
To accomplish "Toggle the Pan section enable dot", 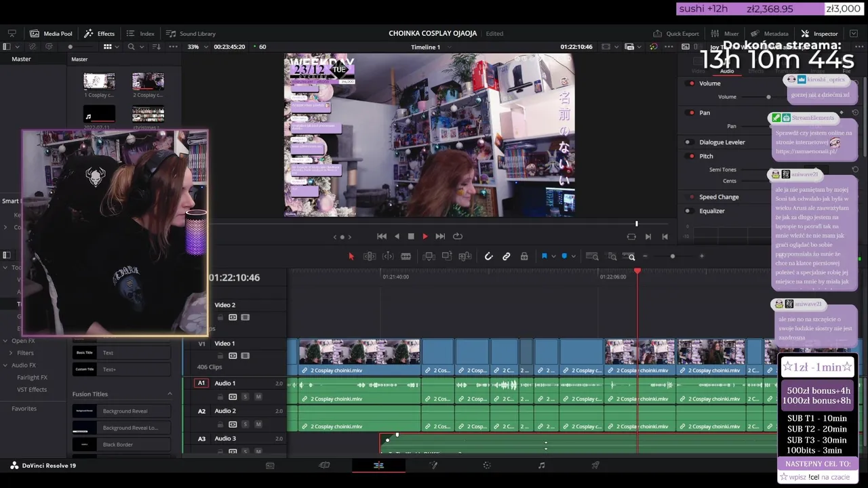I will pos(691,113).
